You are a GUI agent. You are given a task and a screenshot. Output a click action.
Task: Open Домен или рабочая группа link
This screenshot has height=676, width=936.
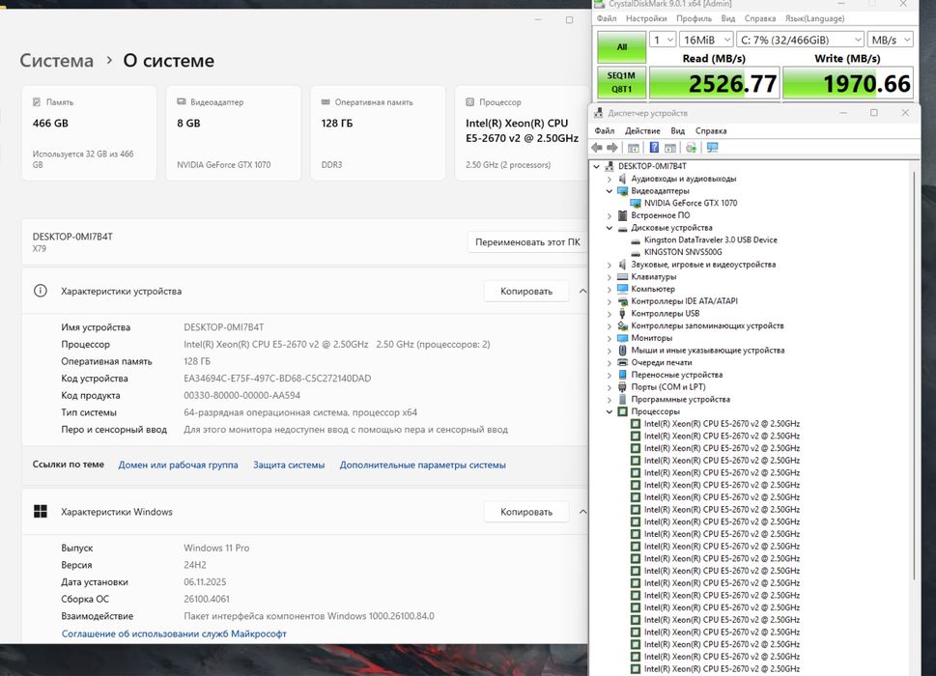pyautogui.click(x=178, y=465)
